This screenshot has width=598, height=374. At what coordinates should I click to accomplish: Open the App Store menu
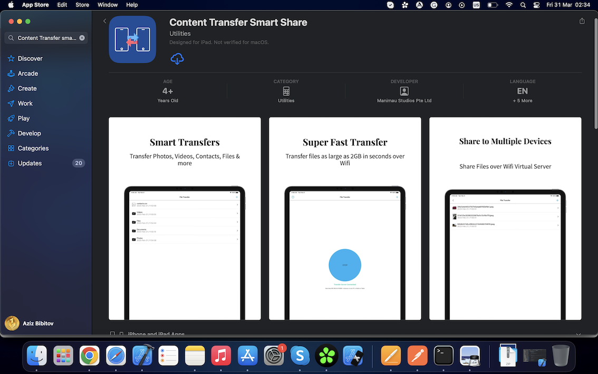(35, 5)
